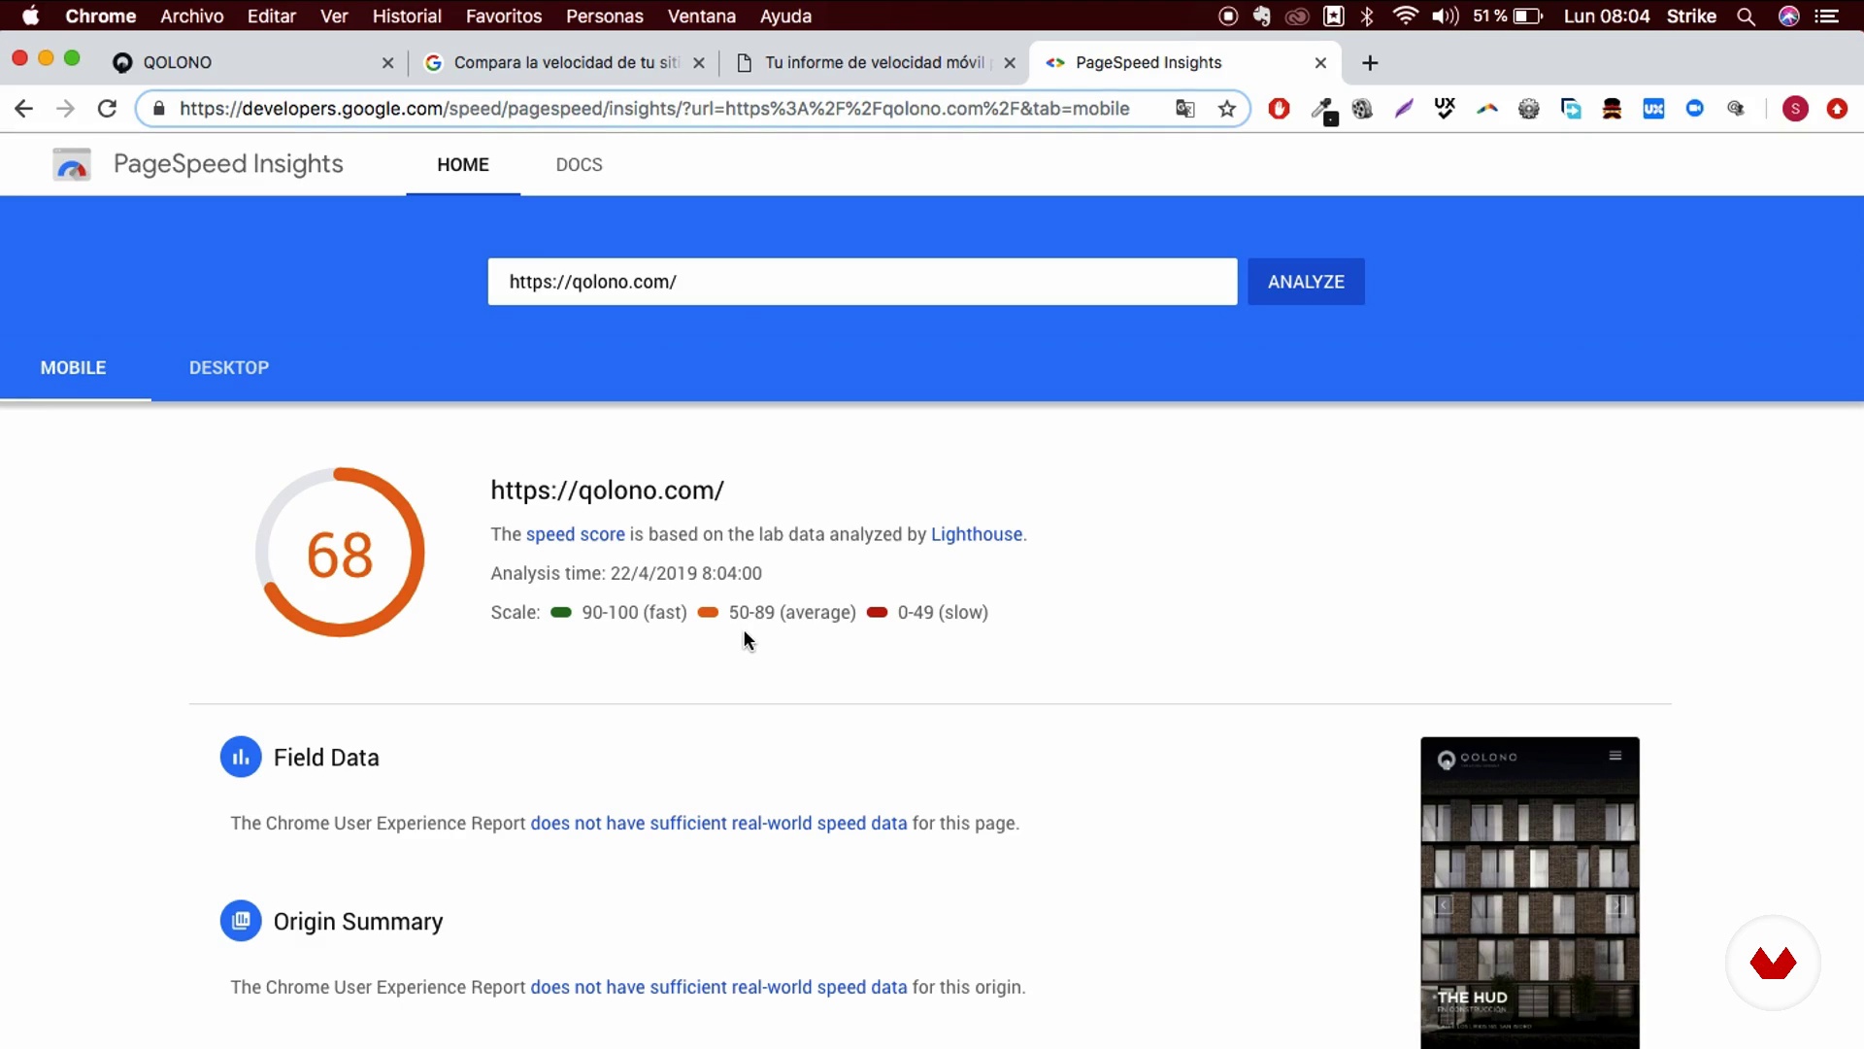Image resolution: width=1864 pixels, height=1049 pixels.
Task: Open notification center list icon
Action: click(1827, 17)
